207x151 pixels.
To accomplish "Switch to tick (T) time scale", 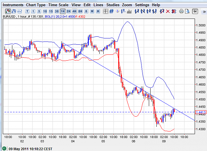I will [x=27, y=11].
